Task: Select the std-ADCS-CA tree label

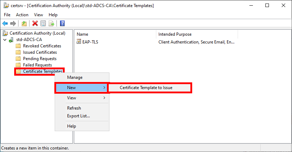Action: [29, 40]
